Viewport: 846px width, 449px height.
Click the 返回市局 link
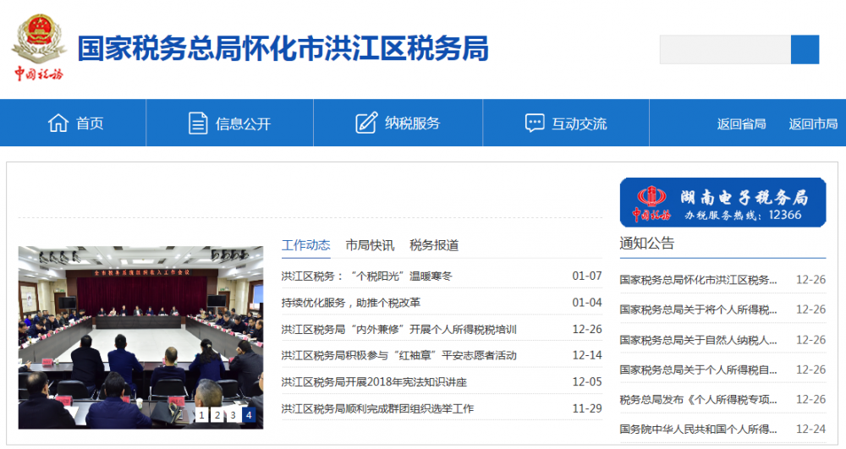(x=813, y=123)
